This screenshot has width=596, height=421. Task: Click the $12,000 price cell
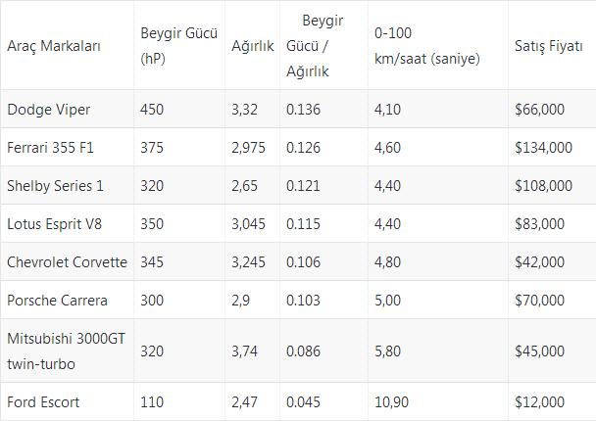pyautogui.click(x=539, y=402)
